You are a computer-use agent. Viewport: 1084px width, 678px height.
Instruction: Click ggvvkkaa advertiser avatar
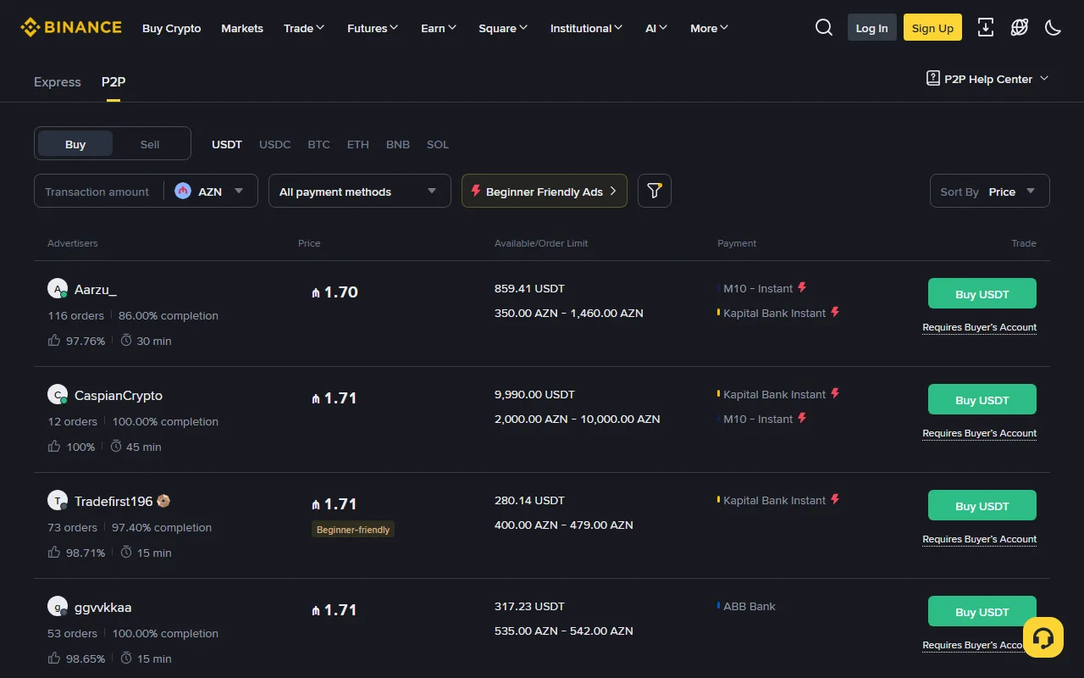(58, 607)
